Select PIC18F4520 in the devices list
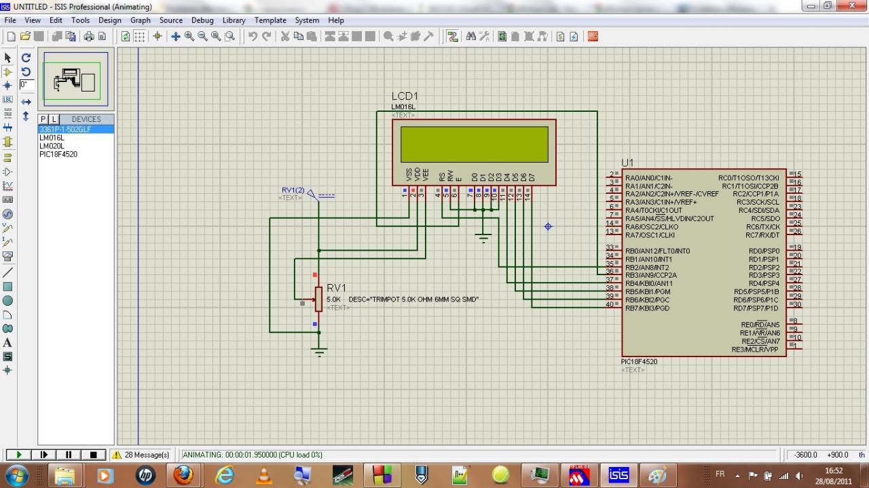 (58, 154)
